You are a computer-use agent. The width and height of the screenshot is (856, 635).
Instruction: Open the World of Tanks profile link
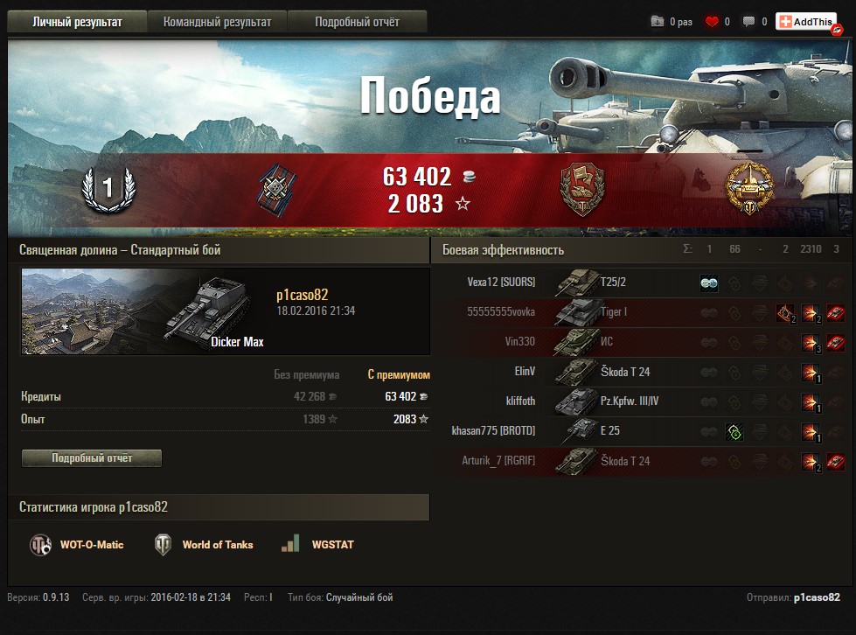205,544
